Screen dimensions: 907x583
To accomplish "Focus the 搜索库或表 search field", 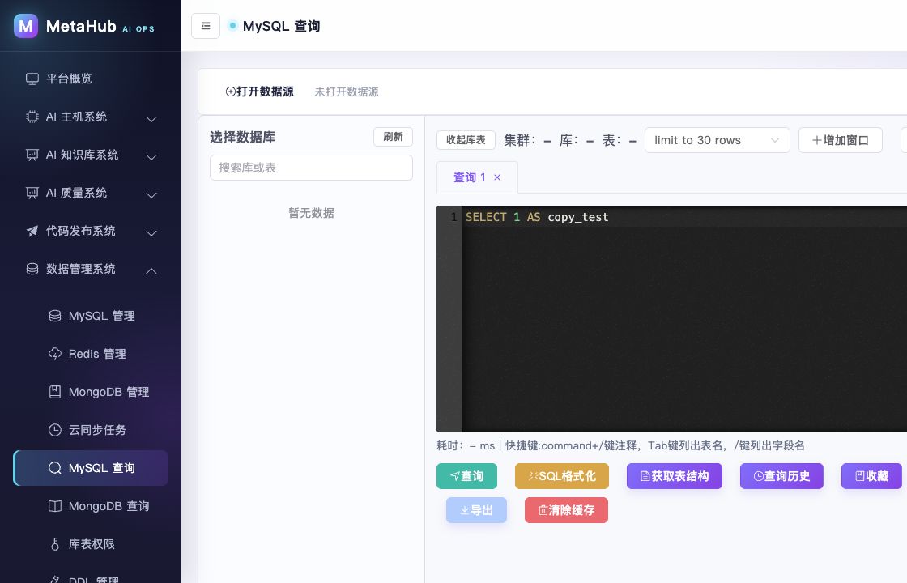I will click(x=311, y=168).
